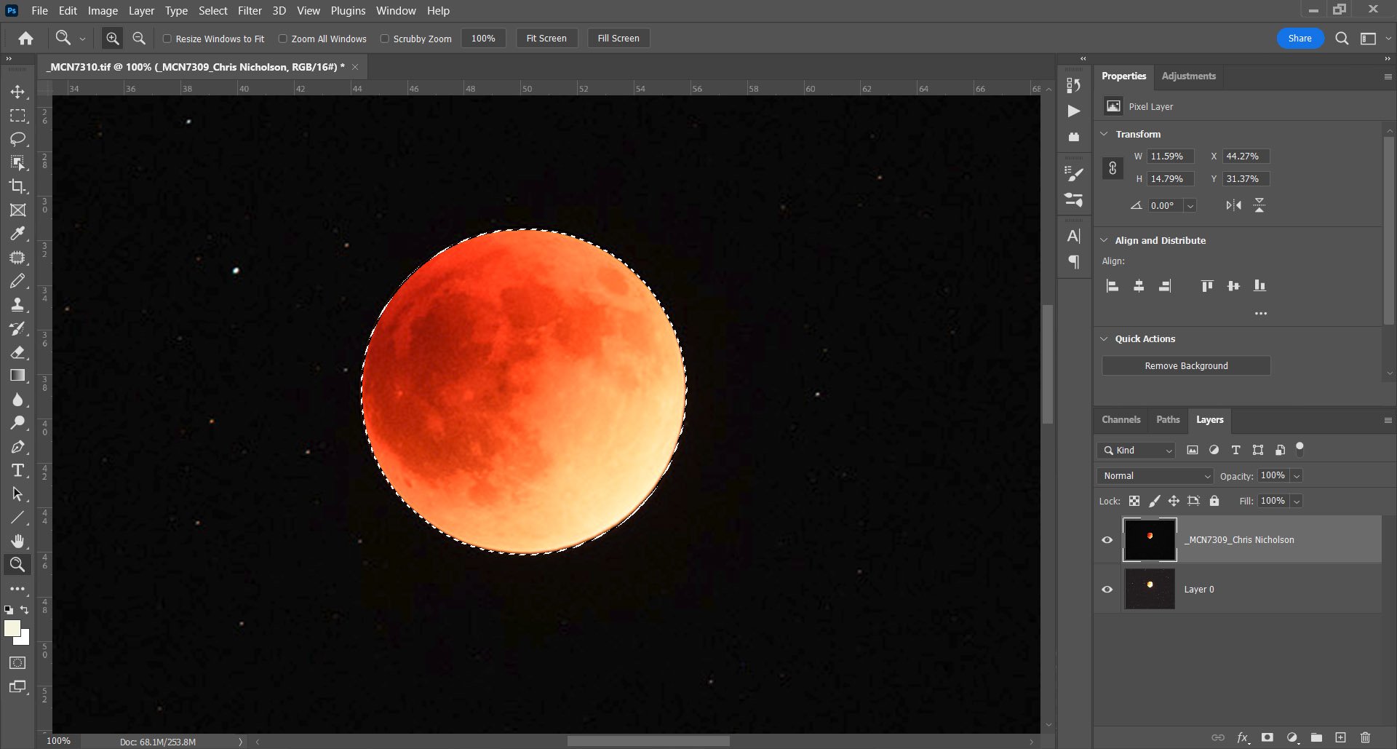Viewport: 1397px width, 749px height.
Task: Open the blend mode Normal dropdown
Action: pyautogui.click(x=1155, y=475)
